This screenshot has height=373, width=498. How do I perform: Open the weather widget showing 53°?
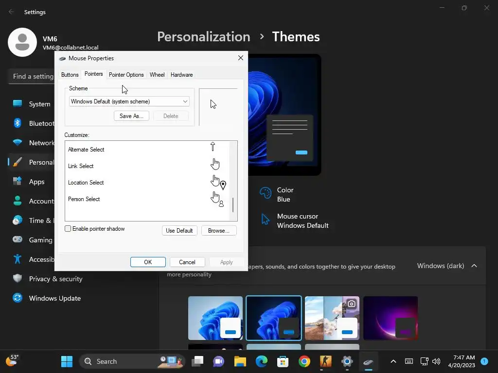tap(12, 361)
